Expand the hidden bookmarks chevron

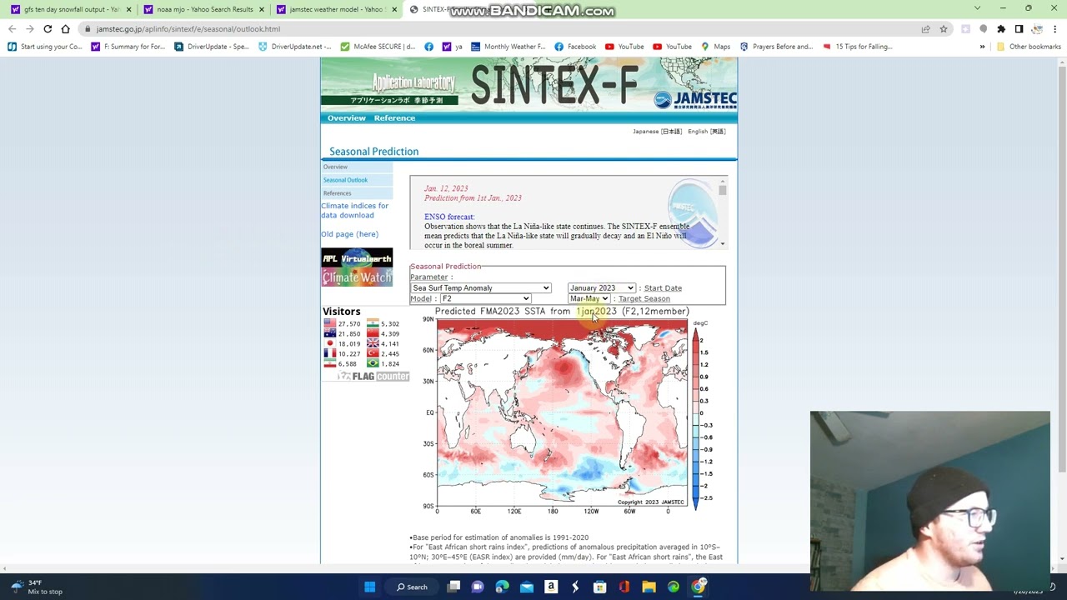pos(982,47)
